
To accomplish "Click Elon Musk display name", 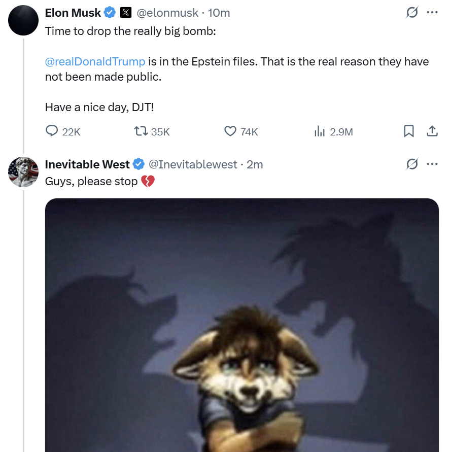I will coord(73,13).
